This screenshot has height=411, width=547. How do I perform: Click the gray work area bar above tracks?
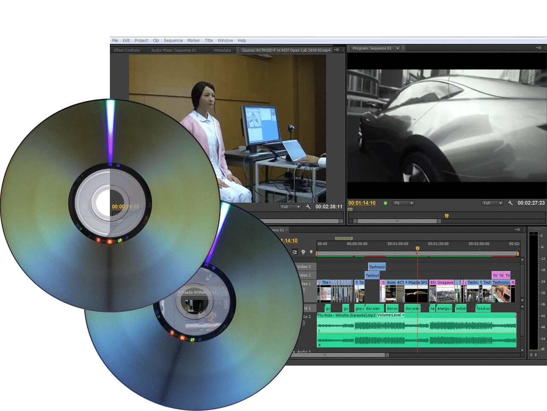(x=417, y=254)
